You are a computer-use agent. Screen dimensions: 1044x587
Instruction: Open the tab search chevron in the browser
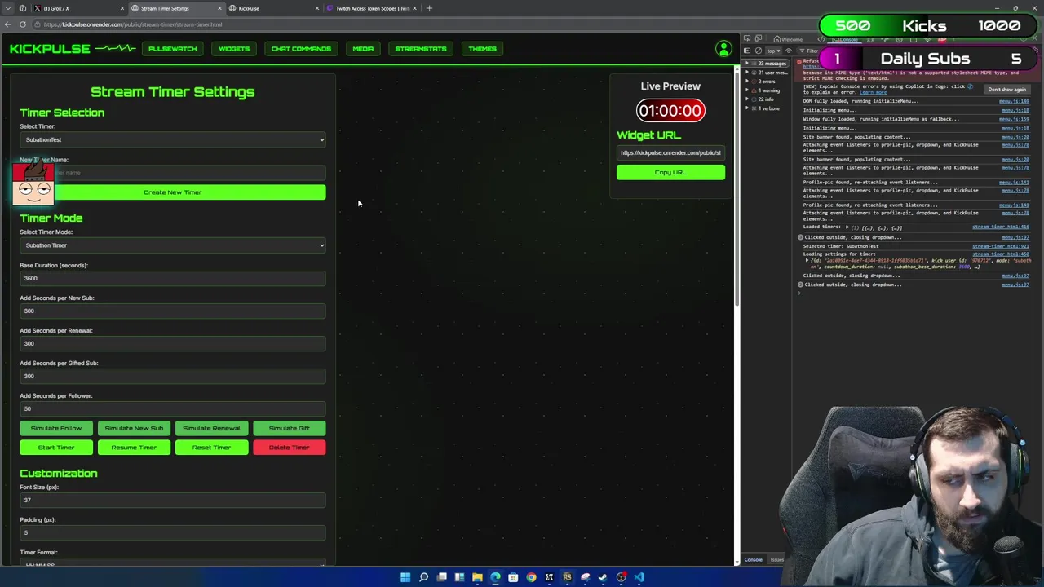[8, 8]
